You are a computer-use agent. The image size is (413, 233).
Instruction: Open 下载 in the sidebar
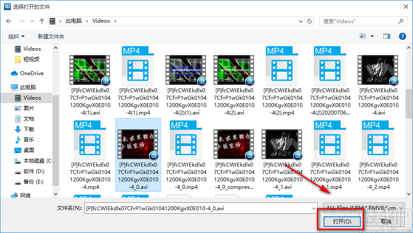(x=24, y=129)
